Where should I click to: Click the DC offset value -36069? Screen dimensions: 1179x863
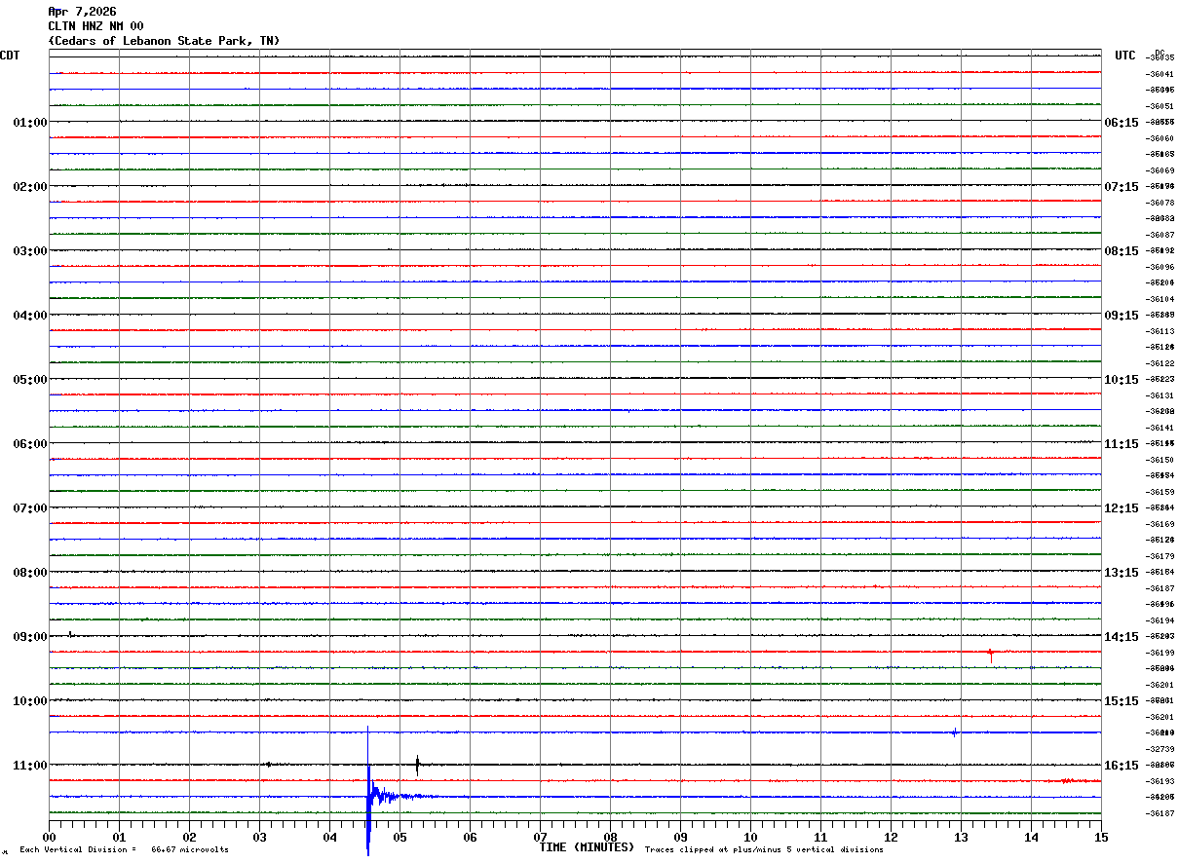pyautogui.click(x=1160, y=170)
